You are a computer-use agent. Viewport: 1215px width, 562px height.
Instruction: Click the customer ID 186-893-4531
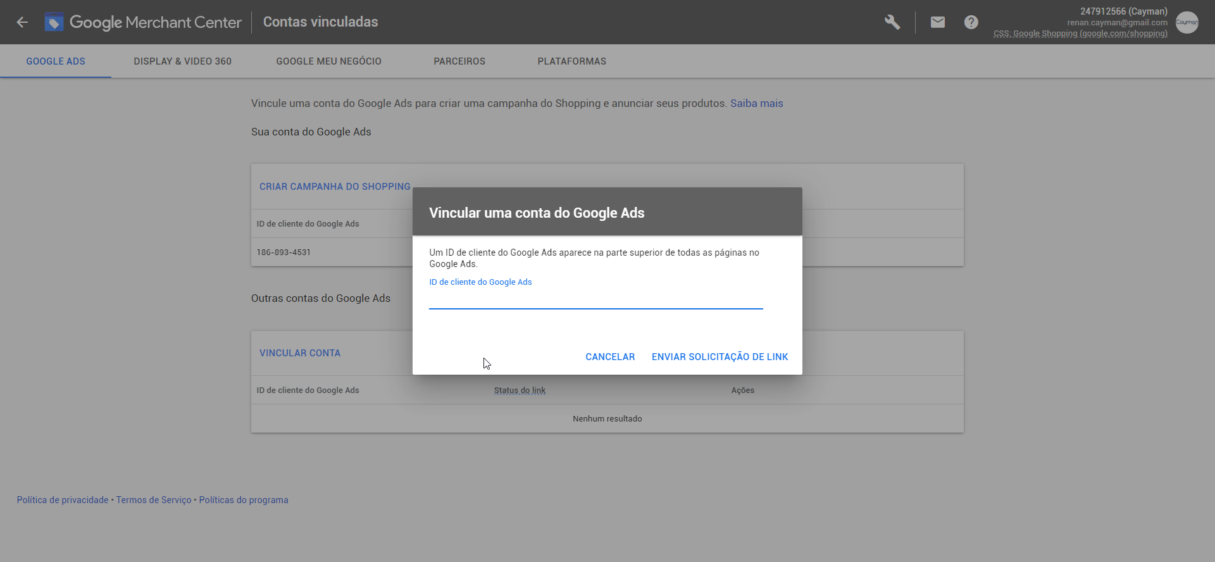coord(283,253)
